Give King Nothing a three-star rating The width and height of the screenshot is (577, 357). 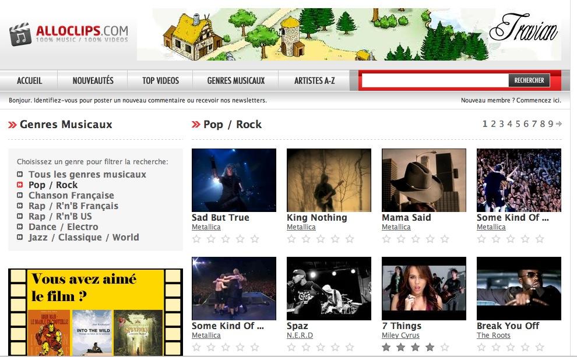tap(321, 239)
